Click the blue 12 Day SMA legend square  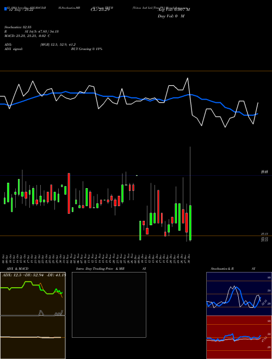[x=5, y=9]
